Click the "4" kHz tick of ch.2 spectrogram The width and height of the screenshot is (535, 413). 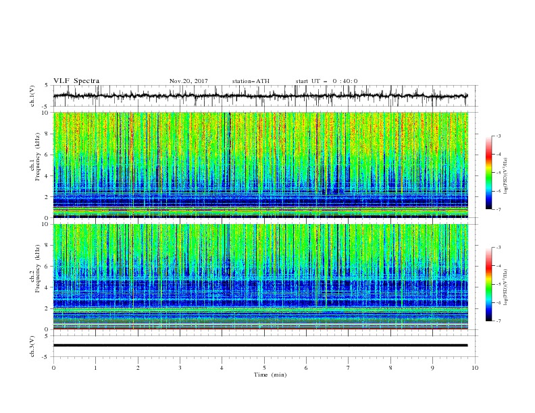tap(47, 287)
